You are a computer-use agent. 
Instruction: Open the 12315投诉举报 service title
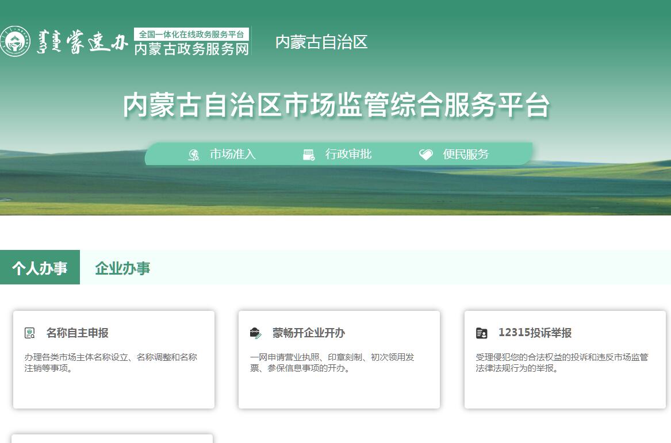point(535,333)
